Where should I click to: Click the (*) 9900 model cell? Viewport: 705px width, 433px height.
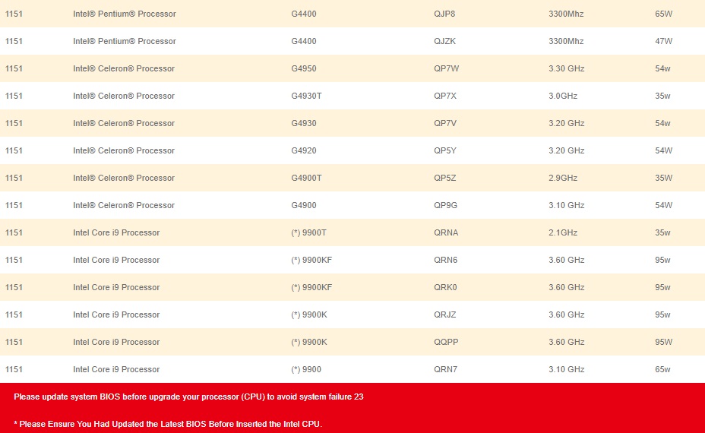pos(305,370)
